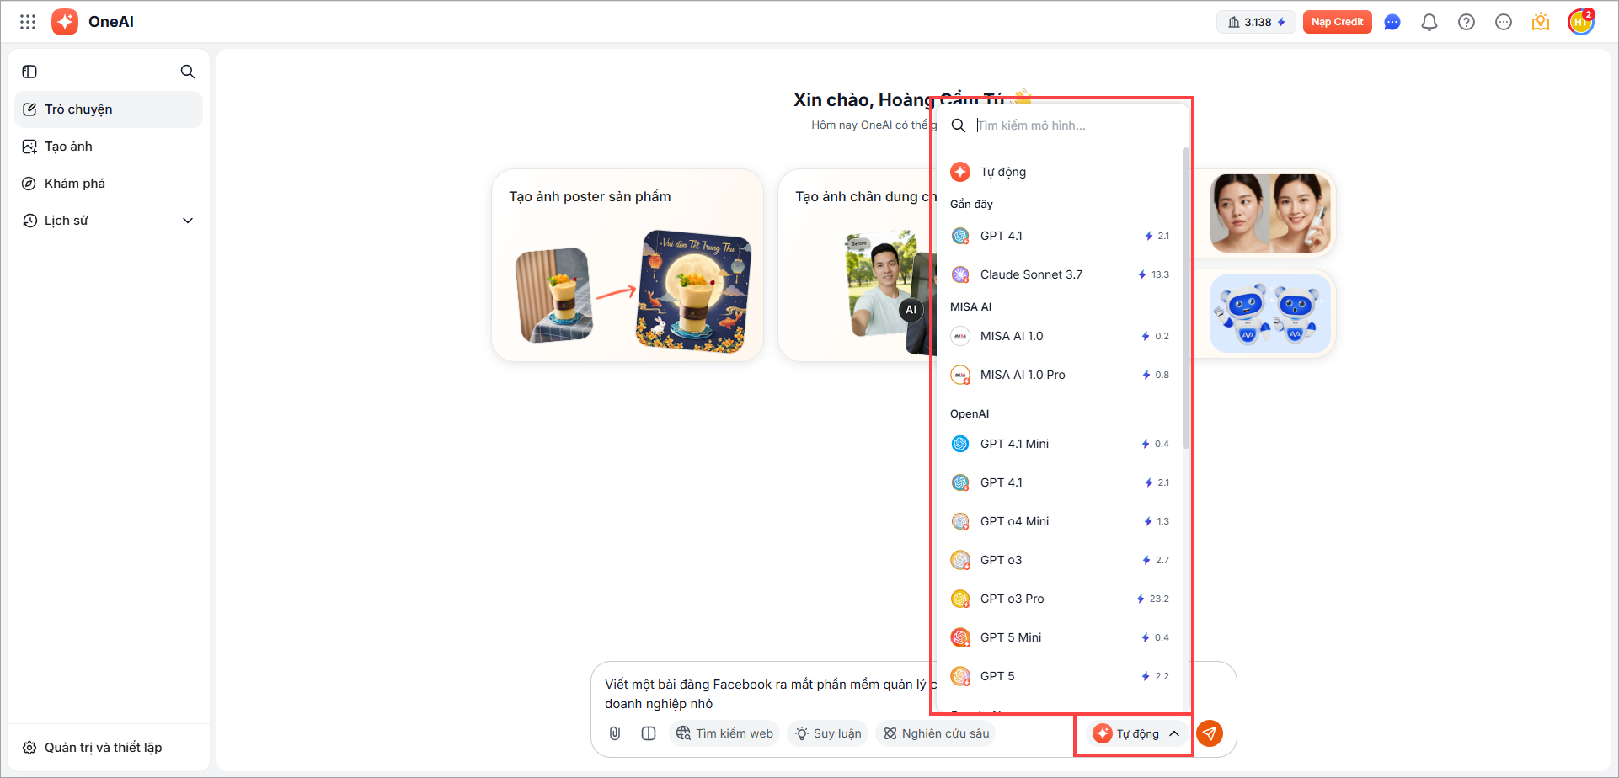This screenshot has width=1619, height=778.
Task: Select GPT 4.1 under OpenAI section
Action: 1060,482
